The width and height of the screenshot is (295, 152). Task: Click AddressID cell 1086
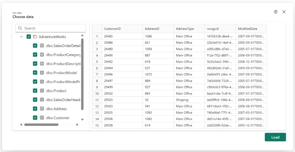(x=158, y=36)
